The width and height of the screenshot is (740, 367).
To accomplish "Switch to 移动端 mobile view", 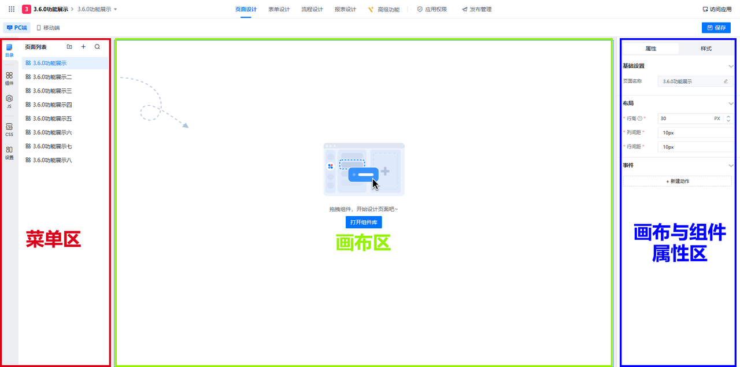I will tap(48, 28).
